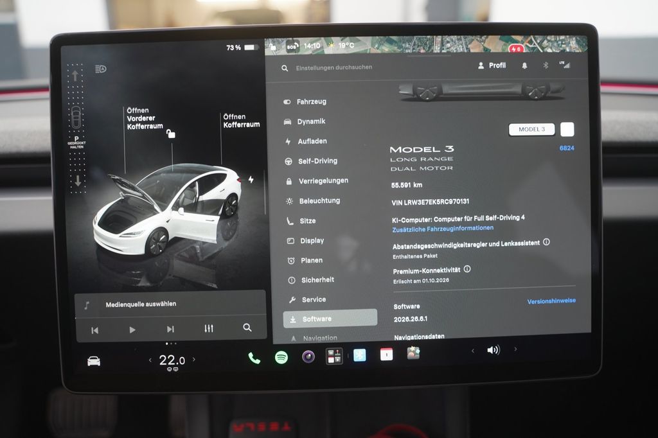
Task: Open the Versionshinweise link
Action: 551,301
